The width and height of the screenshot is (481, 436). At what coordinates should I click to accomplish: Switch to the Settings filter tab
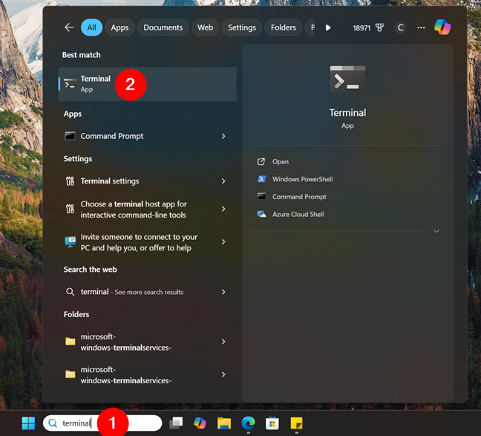242,27
